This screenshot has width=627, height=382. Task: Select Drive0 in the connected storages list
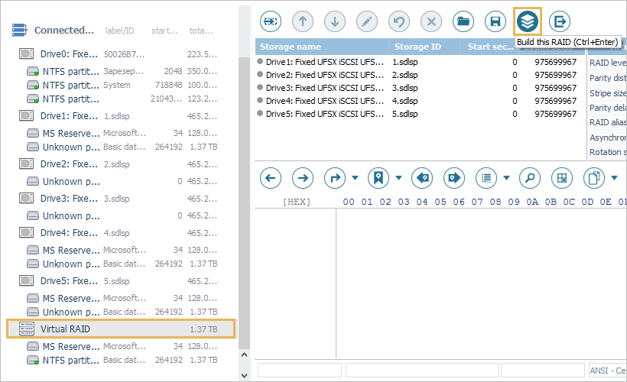pyautogui.click(x=69, y=54)
